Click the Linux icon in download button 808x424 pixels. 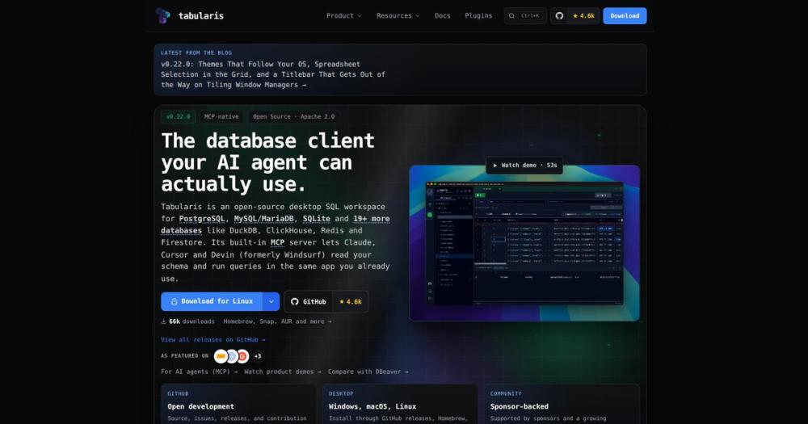[175, 302]
